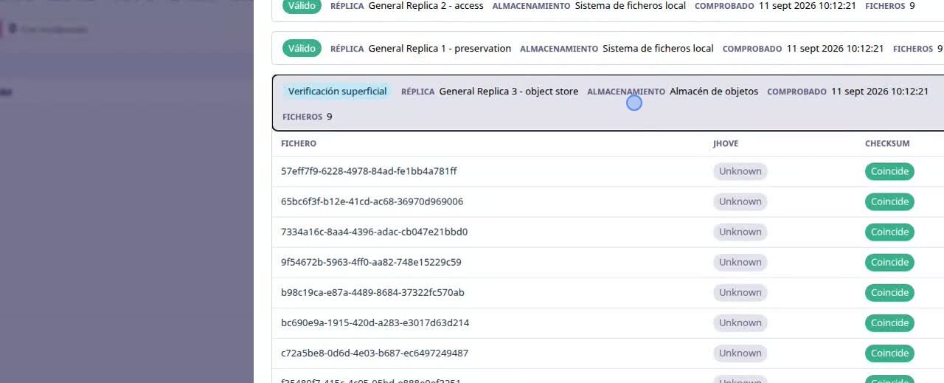Click the Unknown JHOVE badge for file 9f54672b

pos(740,262)
